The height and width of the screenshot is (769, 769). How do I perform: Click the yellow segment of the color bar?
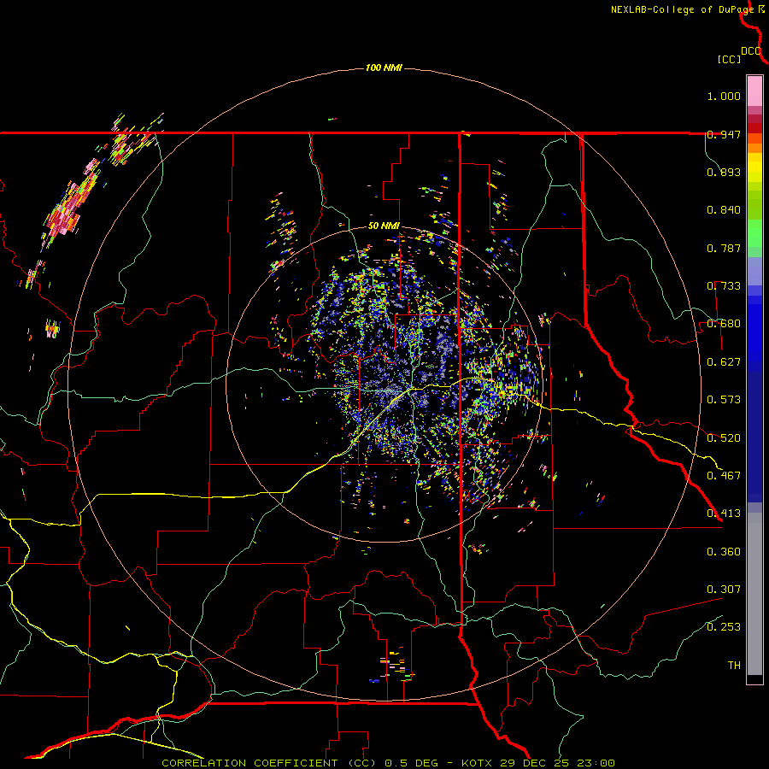click(x=754, y=167)
